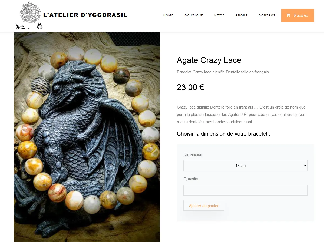Click the Quantity field label
The width and height of the screenshot is (324, 242).
[190, 179]
